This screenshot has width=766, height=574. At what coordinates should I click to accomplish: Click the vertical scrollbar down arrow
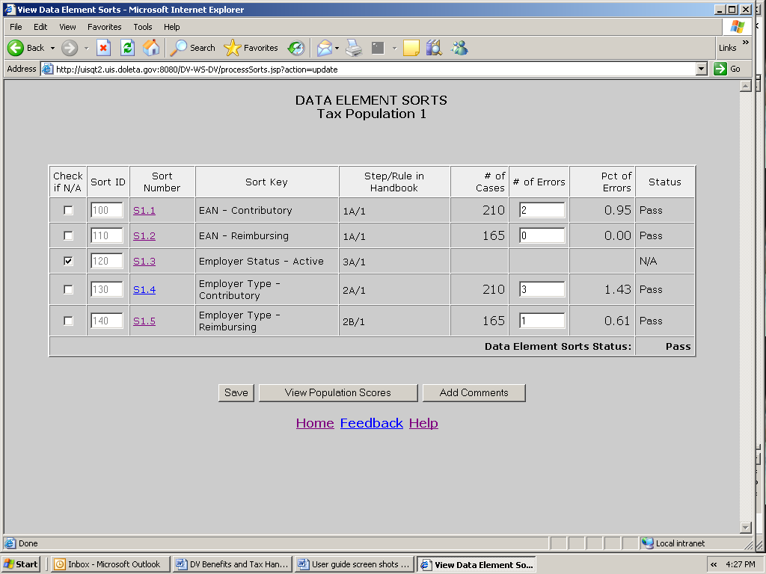tap(745, 527)
